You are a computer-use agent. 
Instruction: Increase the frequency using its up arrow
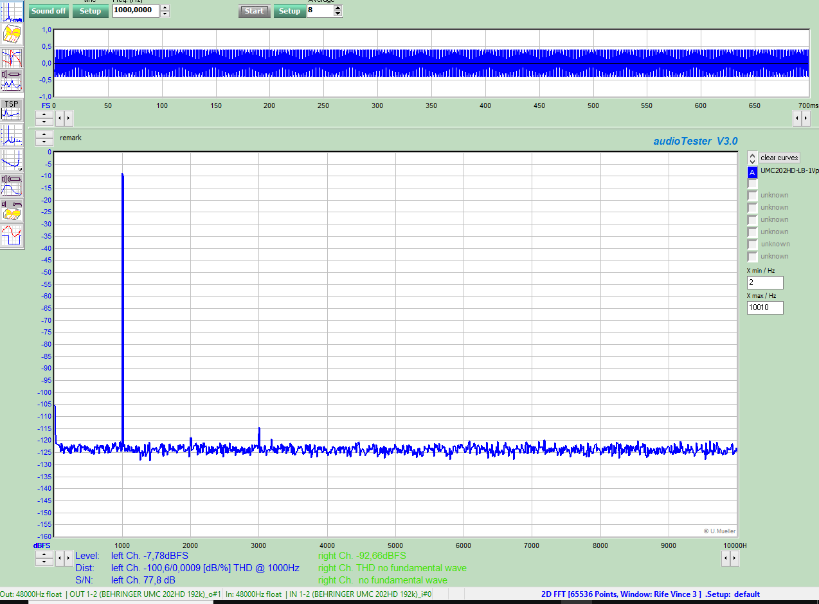[x=165, y=7]
